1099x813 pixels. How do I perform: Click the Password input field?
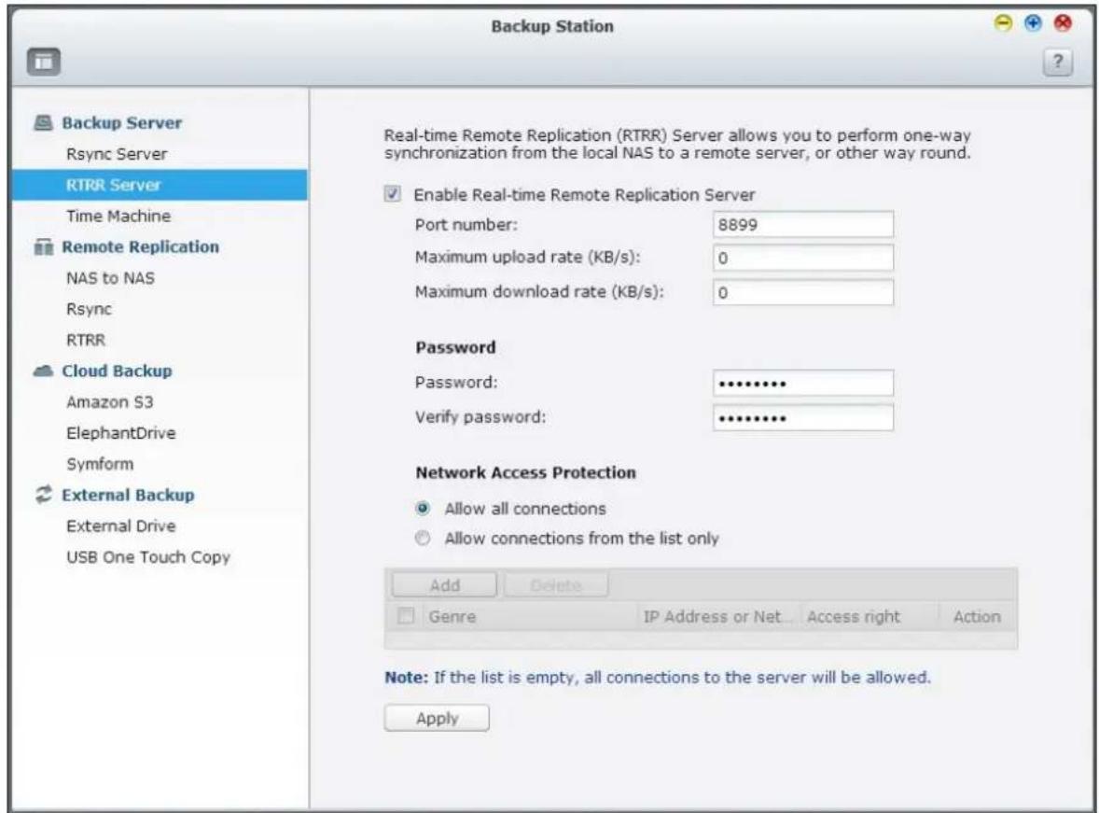point(803,383)
